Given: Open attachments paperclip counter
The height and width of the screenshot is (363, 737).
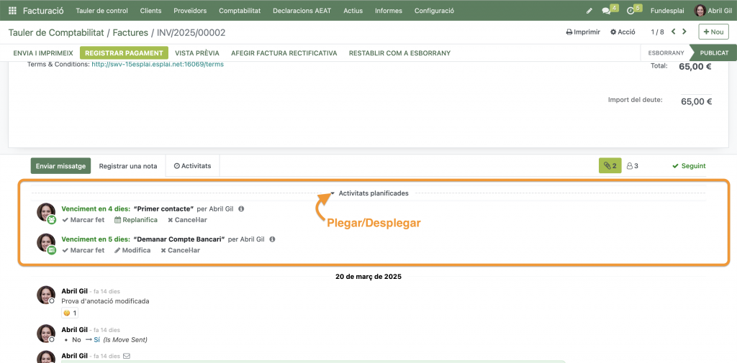Looking at the screenshot, I should pos(610,166).
